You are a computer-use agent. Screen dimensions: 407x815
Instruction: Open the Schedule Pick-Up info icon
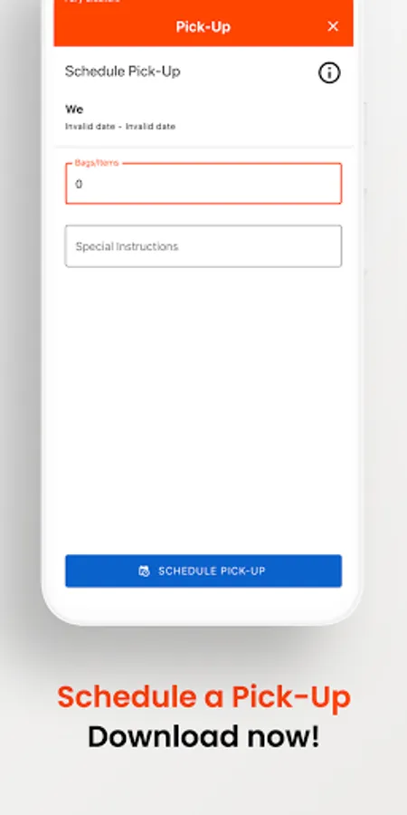click(x=329, y=72)
